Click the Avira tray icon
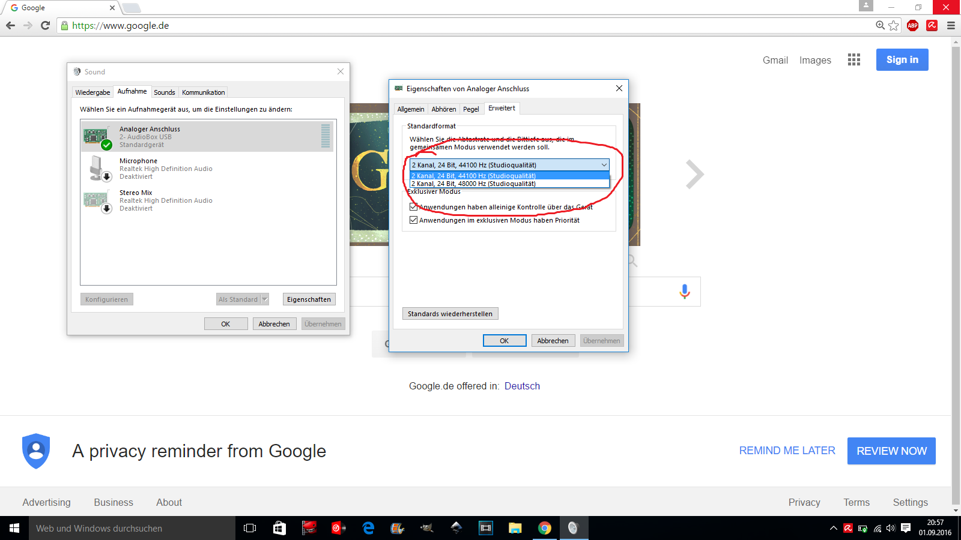 pos(848,529)
